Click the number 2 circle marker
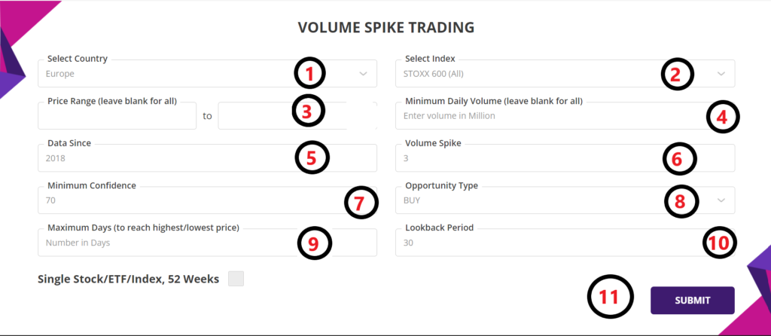Image resolution: width=771 pixels, height=336 pixels. pos(675,74)
